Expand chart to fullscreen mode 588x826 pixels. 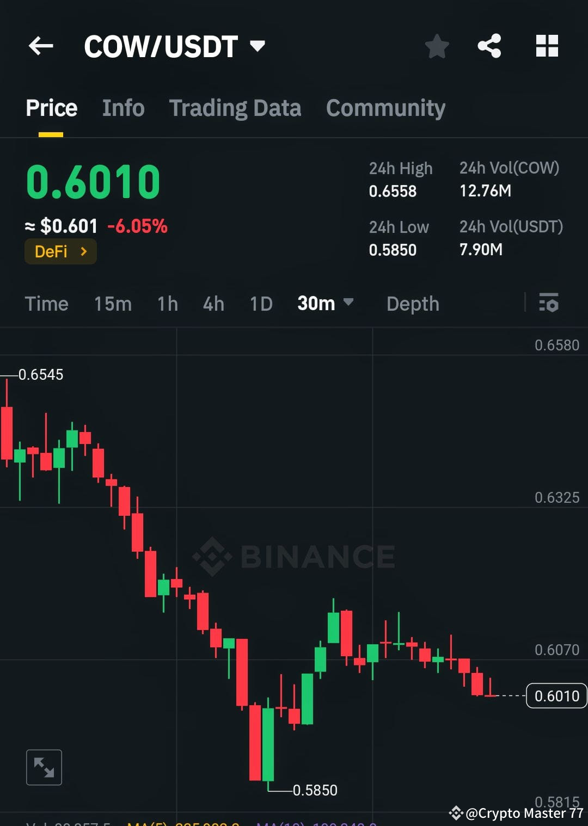click(44, 767)
